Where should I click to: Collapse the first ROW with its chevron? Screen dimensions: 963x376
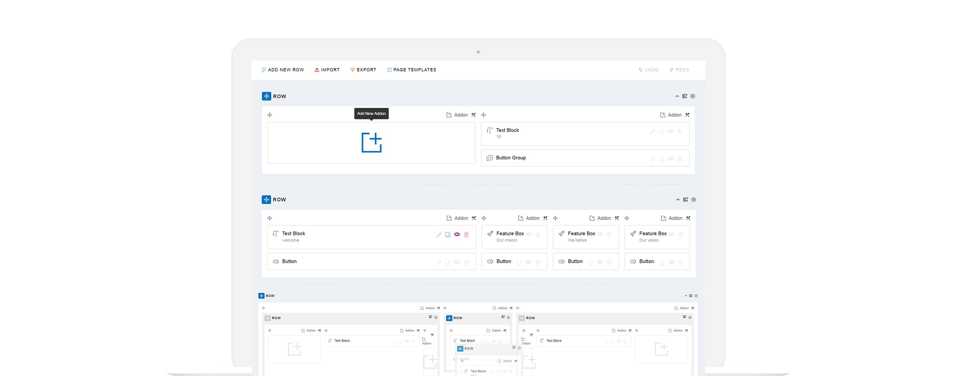[x=677, y=96]
